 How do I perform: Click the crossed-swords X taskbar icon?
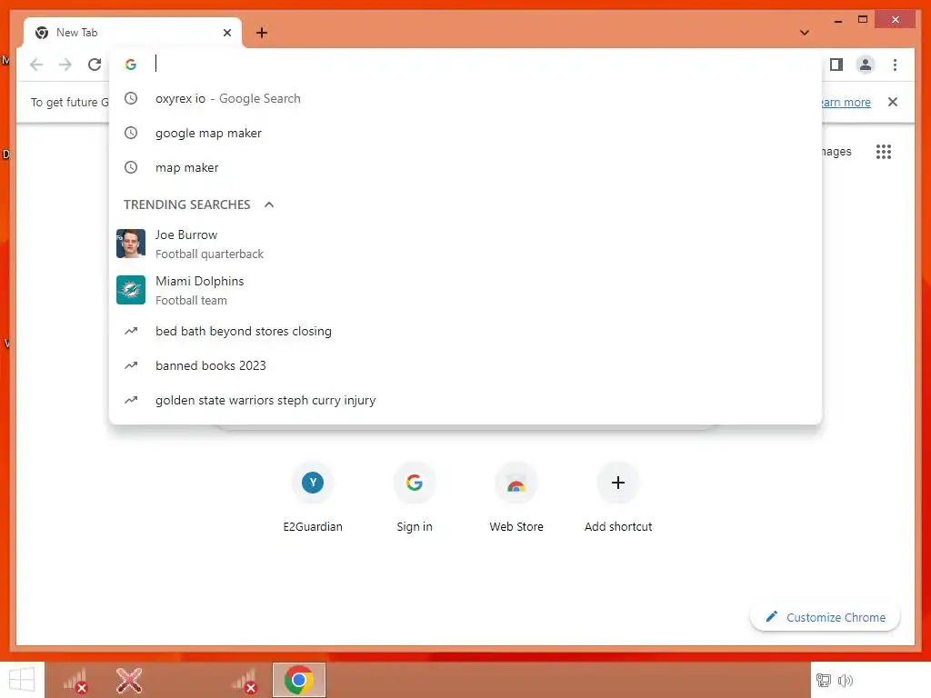coord(129,680)
